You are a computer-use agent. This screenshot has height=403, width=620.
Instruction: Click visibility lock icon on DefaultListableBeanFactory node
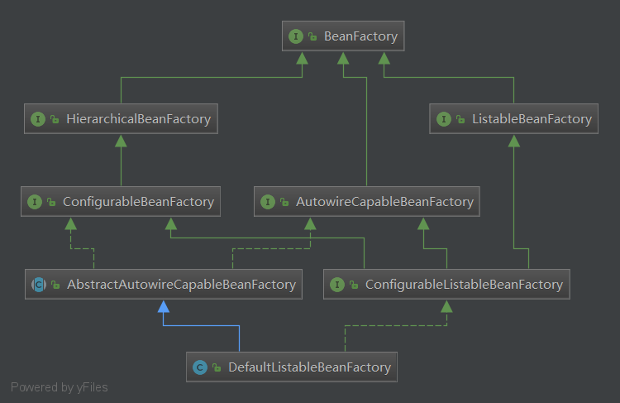coord(217,368)
